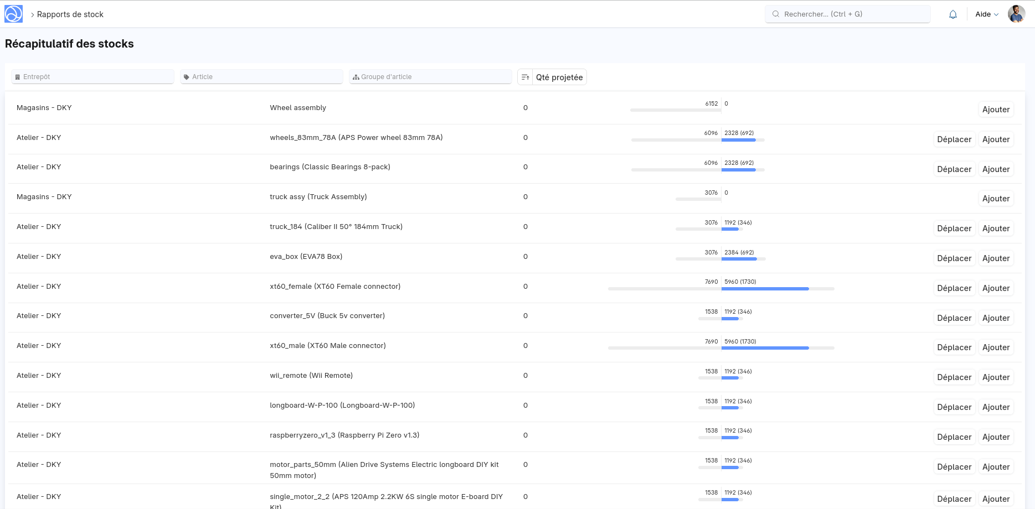Click the search magnifier icon
This screenshot has height=509, width=1035.
[776, 14]
